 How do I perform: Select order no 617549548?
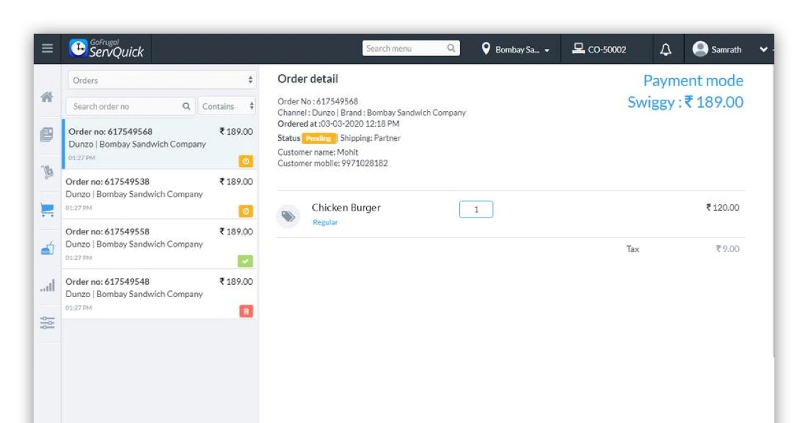point(161,294)
